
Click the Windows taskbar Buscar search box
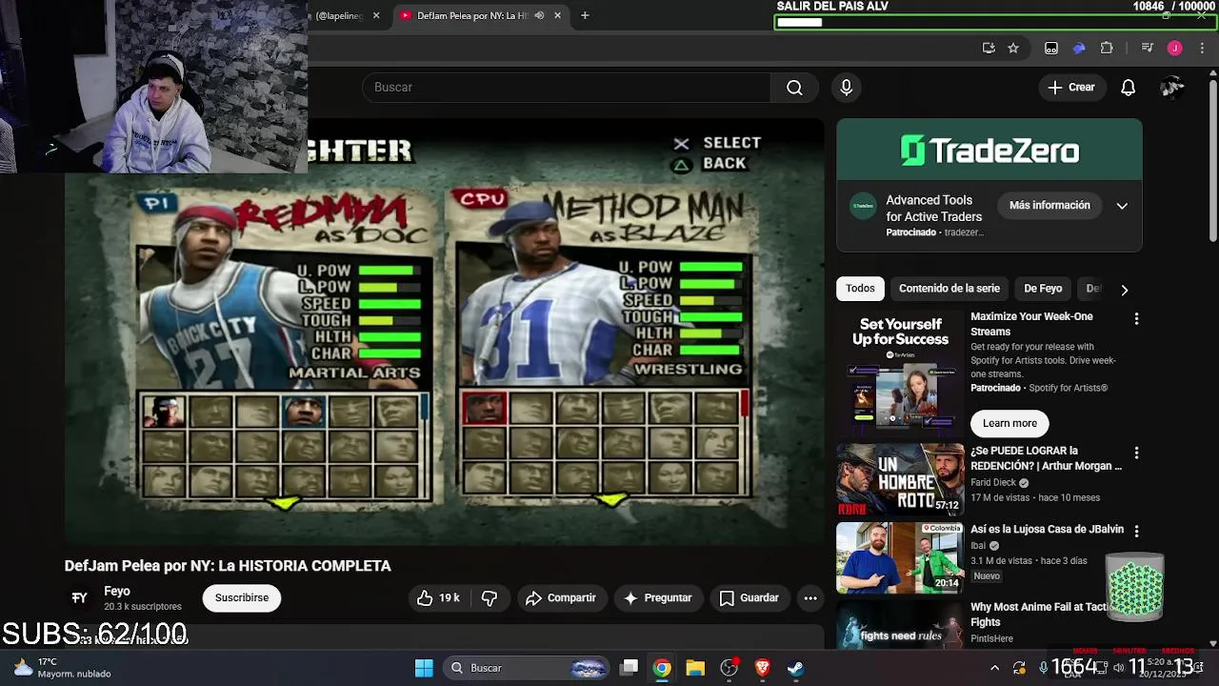(x=527, y=668)
